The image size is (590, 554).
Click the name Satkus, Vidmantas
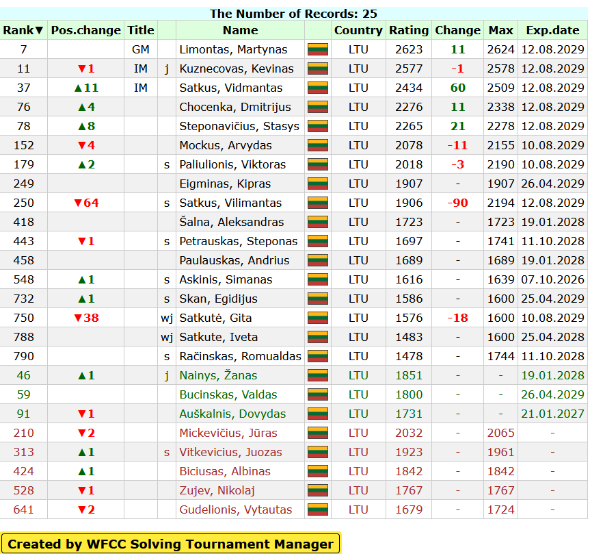click(230, 88)
